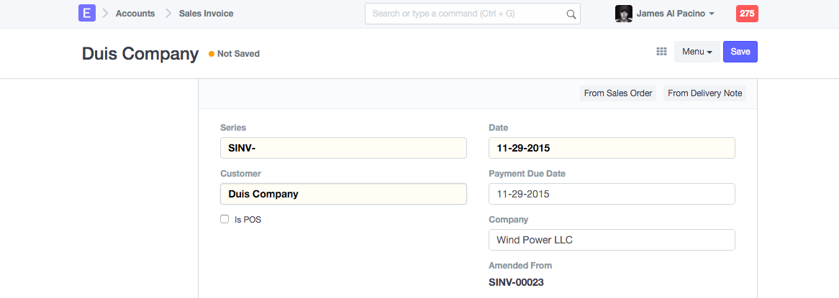Click the search magnifier icon
Viewport: 839px width, 298px height.
tap(571, 14)
